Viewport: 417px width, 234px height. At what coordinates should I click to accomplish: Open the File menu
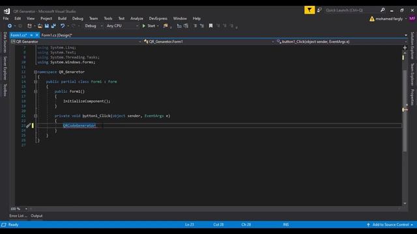click(6, 18)
